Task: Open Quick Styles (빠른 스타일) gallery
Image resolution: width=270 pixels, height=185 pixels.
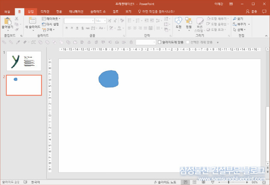Action: pyautogui.click(x=200, y=25)
